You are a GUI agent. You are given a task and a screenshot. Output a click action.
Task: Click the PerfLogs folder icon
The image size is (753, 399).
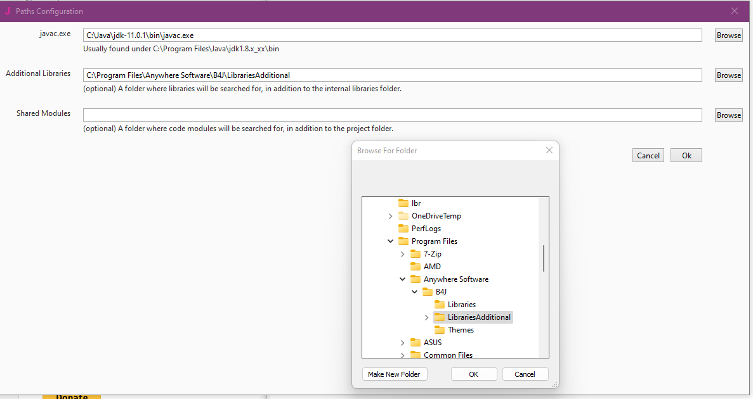tap(403, 228)
